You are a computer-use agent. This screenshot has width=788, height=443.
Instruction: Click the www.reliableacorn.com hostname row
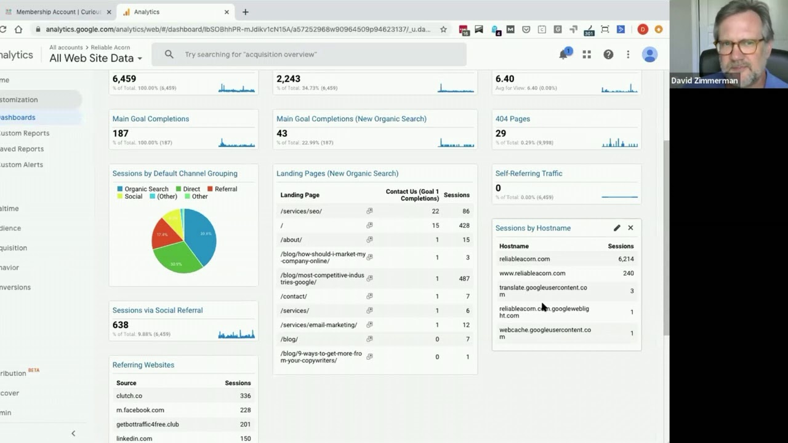[x=566, y=273]
